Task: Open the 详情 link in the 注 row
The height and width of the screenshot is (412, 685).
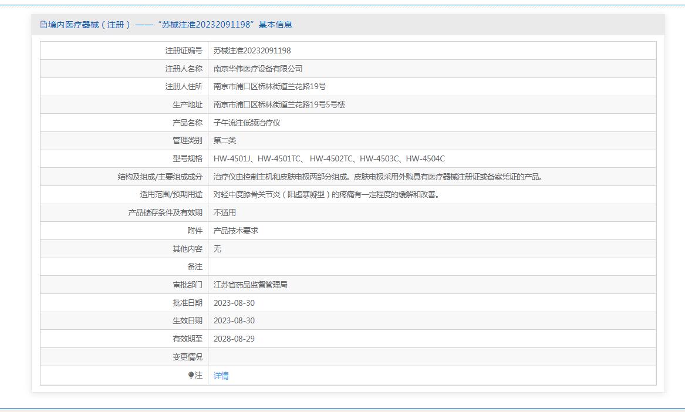Action: (x=221, y=376)
